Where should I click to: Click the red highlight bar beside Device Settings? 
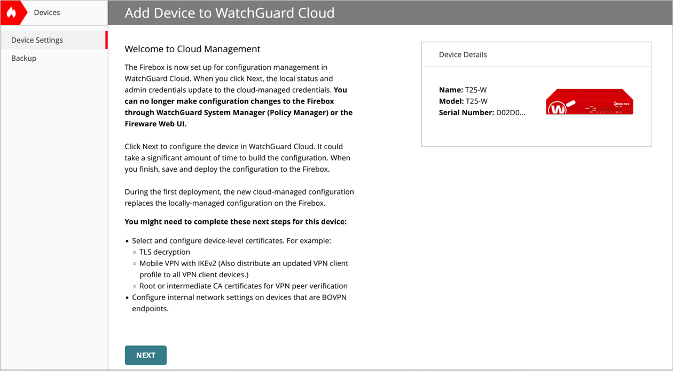[106, 39]
